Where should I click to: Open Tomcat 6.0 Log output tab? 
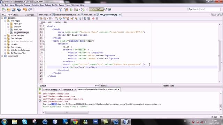(50, 90)
